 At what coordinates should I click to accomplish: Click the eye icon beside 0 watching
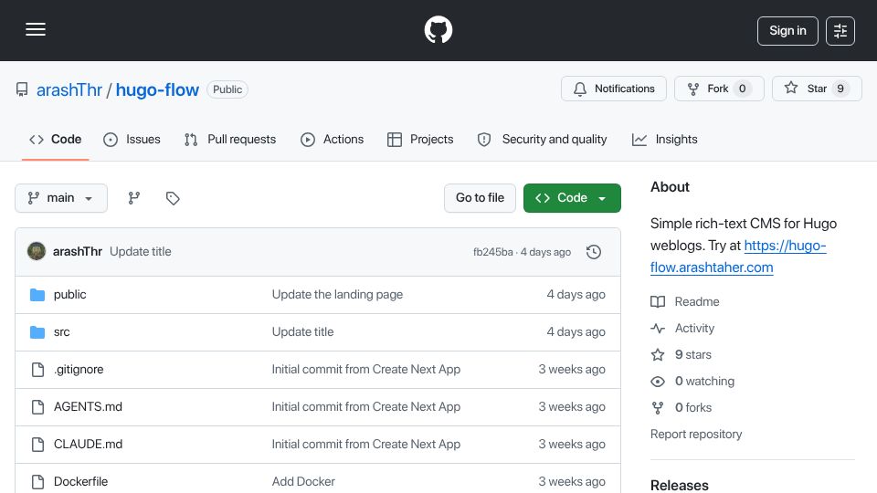(658, 382)
